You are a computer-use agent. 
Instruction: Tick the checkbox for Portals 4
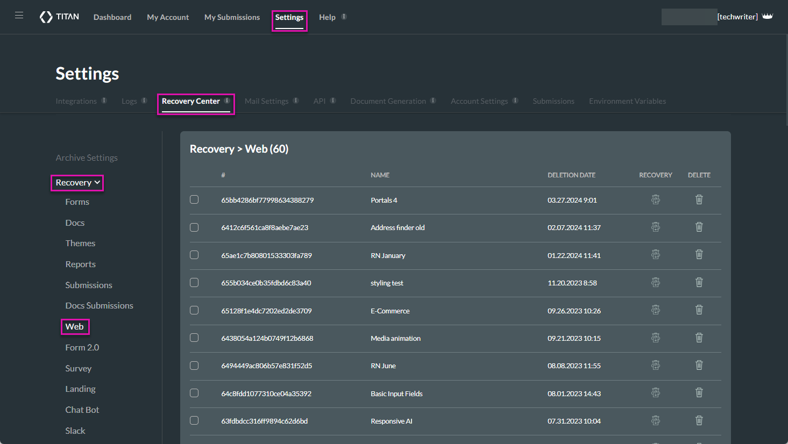(194, 200)
